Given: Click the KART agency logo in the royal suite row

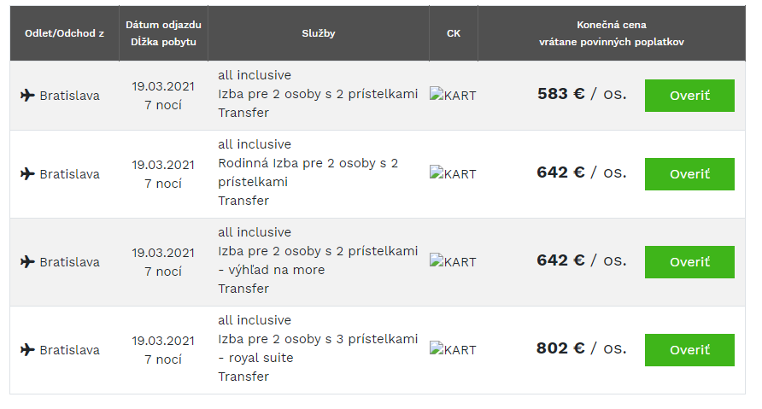Looking at the screenshot, I should 453,349.
